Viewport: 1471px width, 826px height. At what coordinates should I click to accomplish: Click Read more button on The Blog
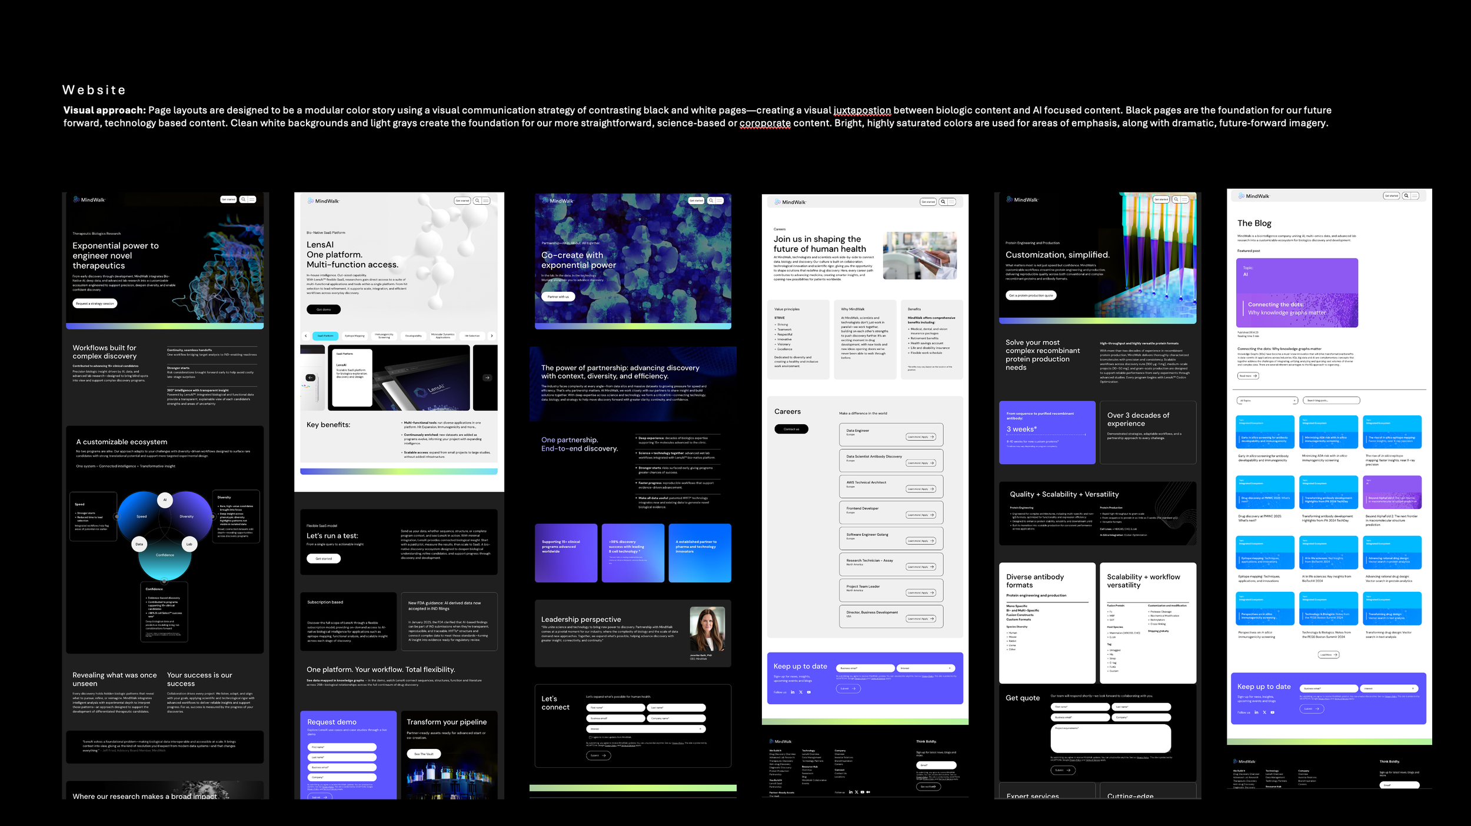(x=1248, y=375)
